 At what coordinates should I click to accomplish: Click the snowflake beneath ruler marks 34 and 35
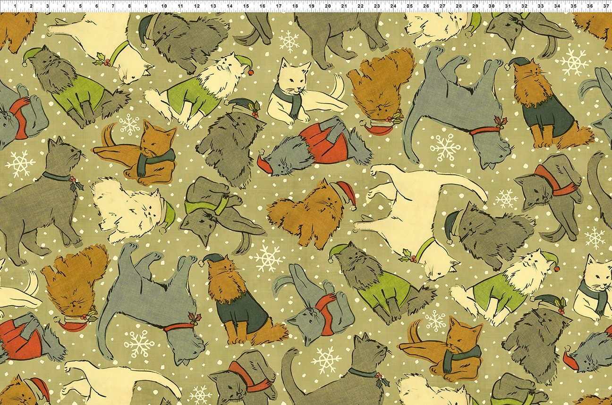click(573, 61)
